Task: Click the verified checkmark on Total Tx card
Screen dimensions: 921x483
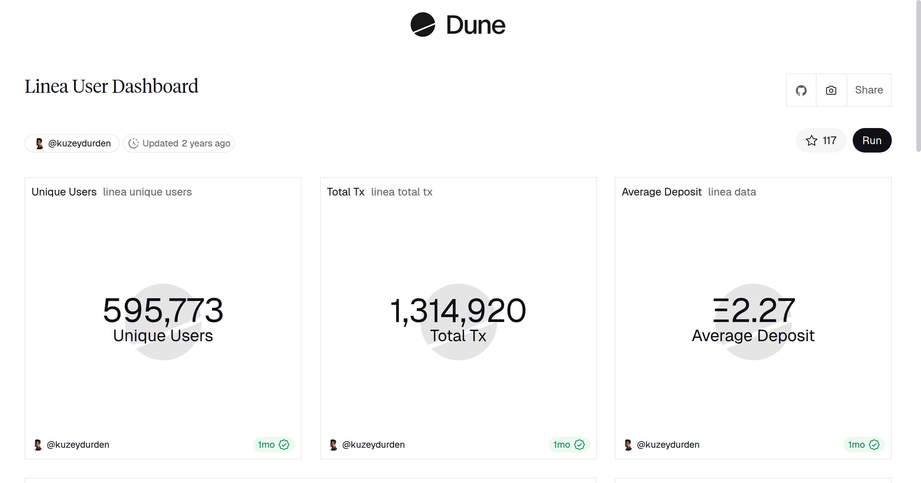Action: (x=579, y=445)
